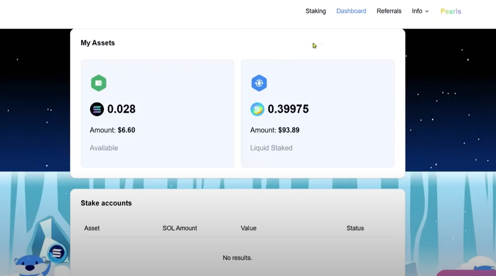This screenshot has width=496, height=276.
Task: Select the Dashboard nav item
Action: point(351,11)
